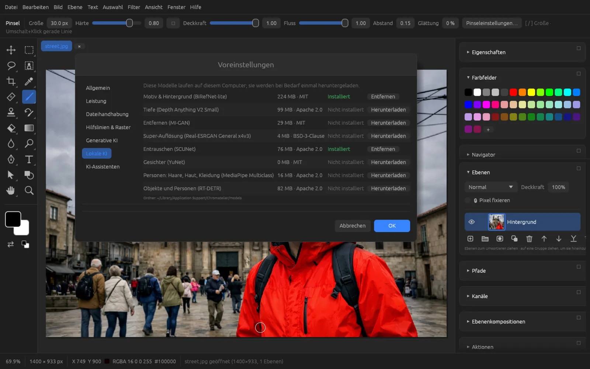Open the Normal blend mode dropdown
Screen dimensions: 590x369
click(490, 187)
